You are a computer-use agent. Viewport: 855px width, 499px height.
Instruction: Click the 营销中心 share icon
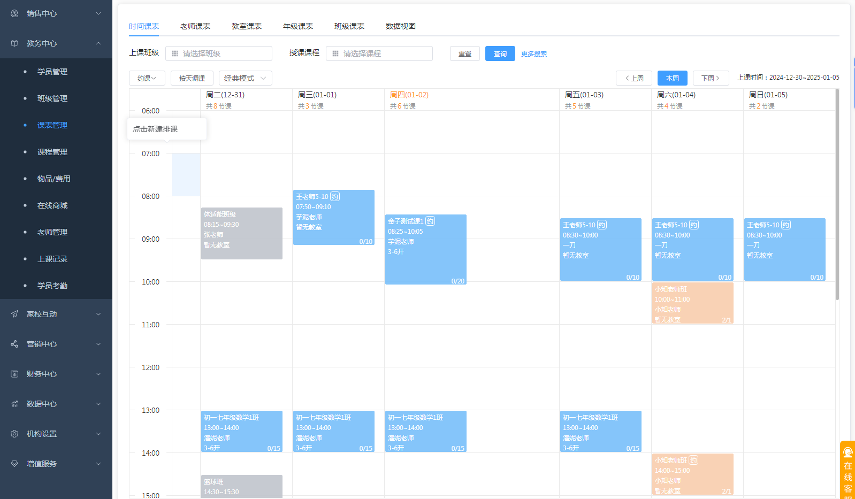(14, 344)
